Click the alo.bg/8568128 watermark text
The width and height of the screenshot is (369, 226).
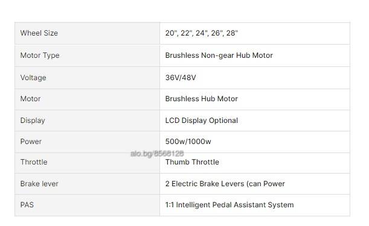tap(157, 154)
